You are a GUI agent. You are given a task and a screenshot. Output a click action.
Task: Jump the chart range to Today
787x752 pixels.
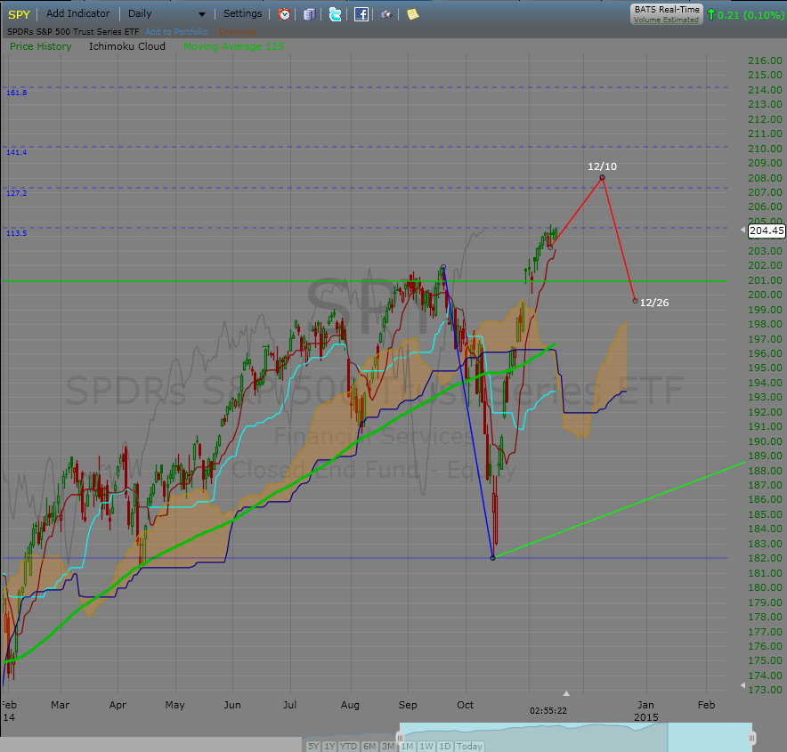tap(469, 746)
